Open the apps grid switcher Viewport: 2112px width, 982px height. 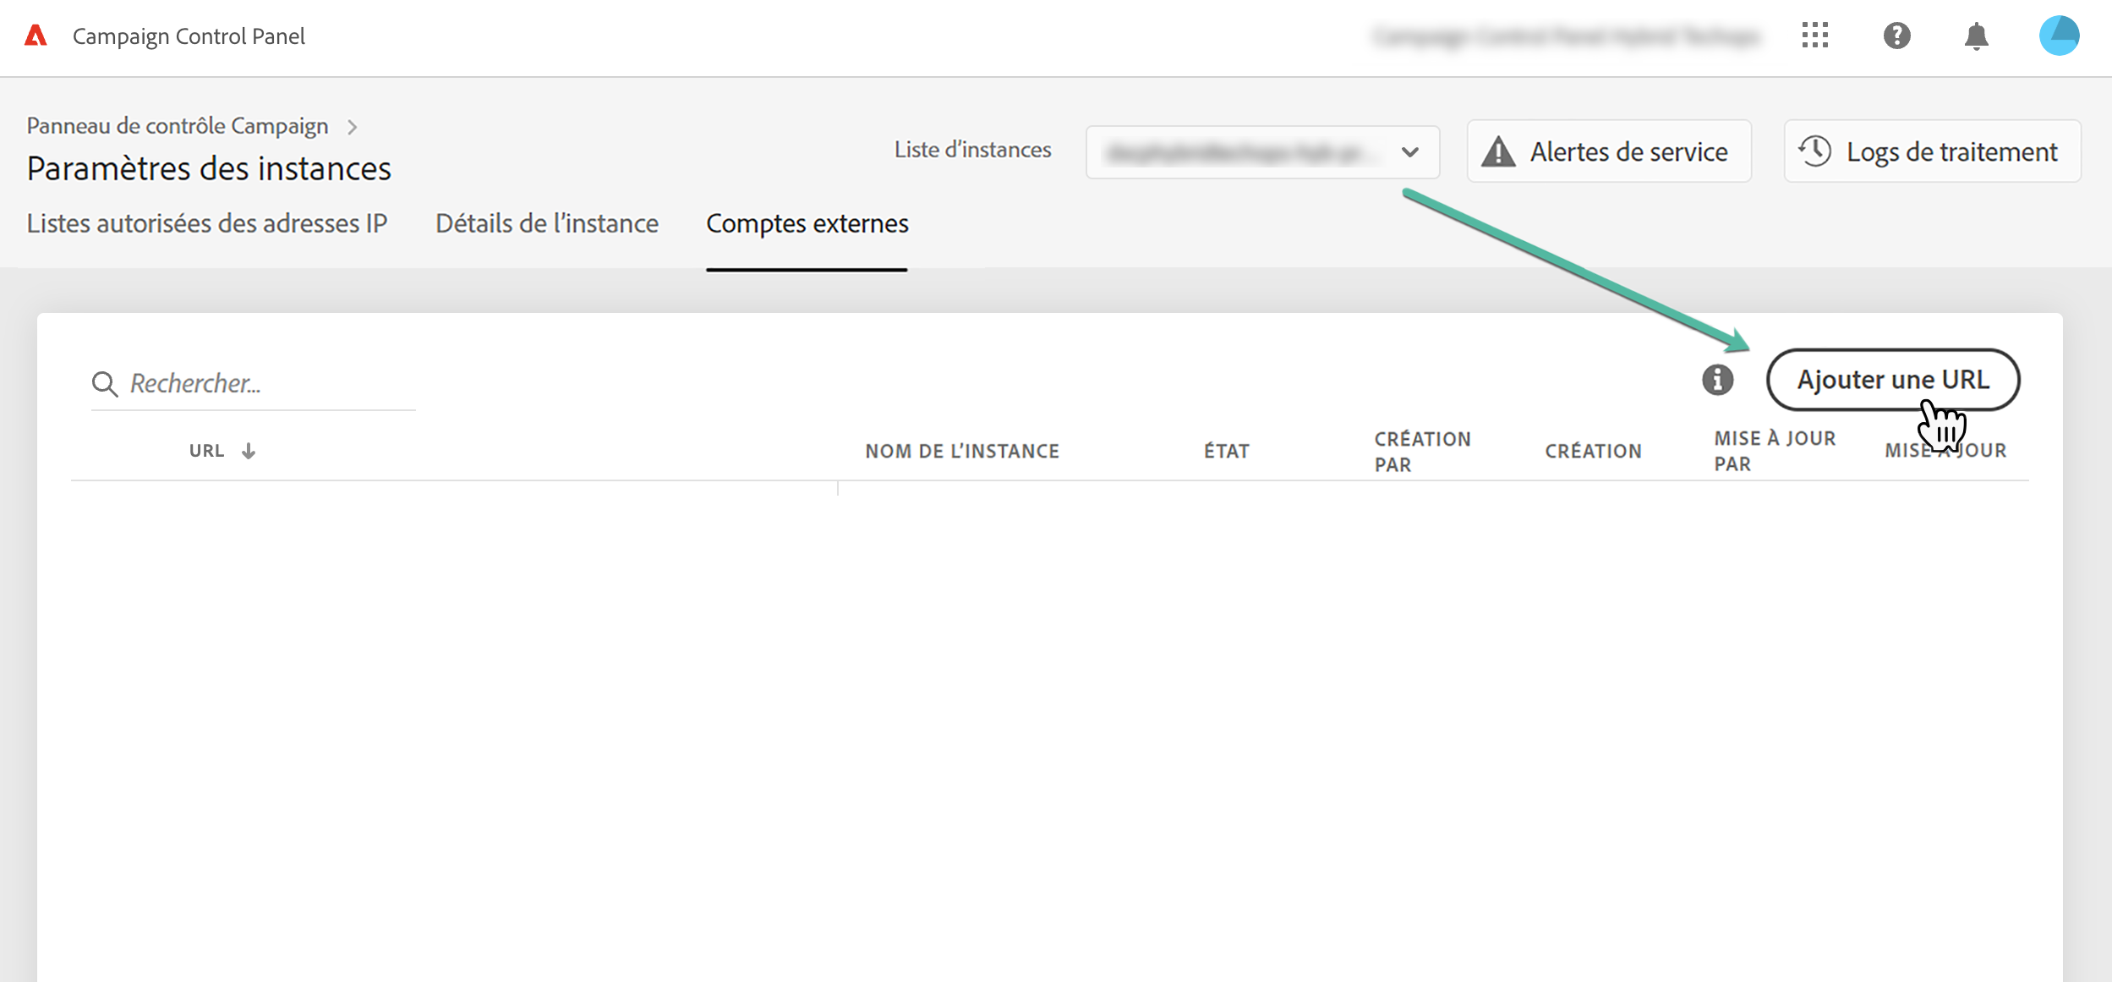coord(1814,36)
